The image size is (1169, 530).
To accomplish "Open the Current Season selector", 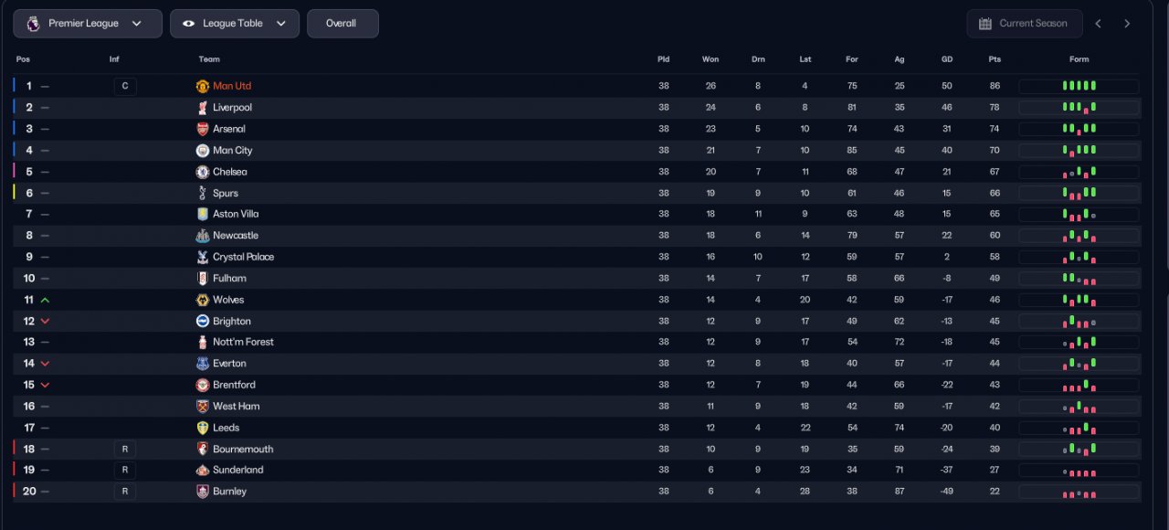I will pyautogui.click(x=1024, y=24).
